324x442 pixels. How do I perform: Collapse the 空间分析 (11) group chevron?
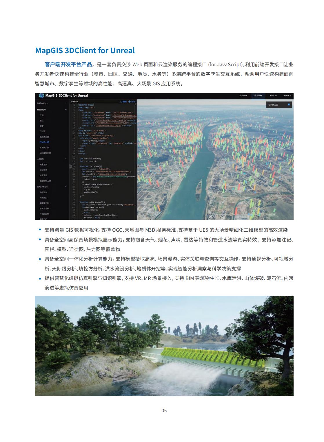pos(66,187)
